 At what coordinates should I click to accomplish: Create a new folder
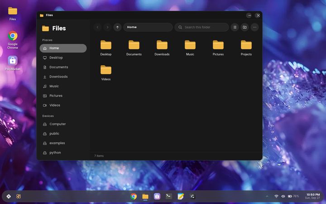(x=244, y=27)
